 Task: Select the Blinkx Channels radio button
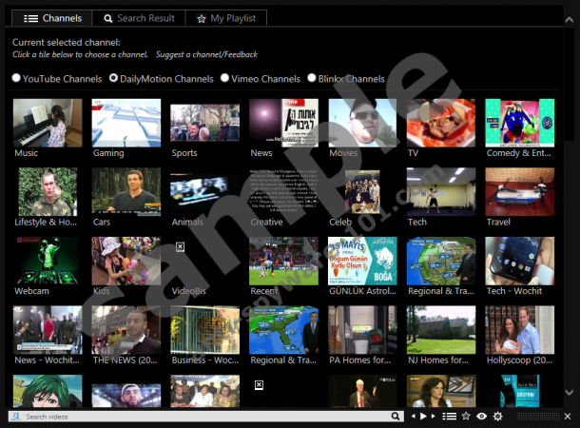(311, 79)
